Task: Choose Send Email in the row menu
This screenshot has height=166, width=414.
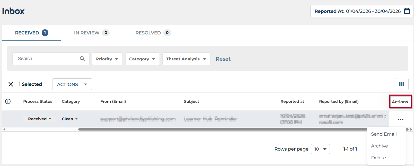Action: pyautogui.click(x=384, y=134)
